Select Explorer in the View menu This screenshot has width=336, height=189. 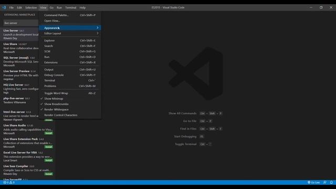coord(70,40)
